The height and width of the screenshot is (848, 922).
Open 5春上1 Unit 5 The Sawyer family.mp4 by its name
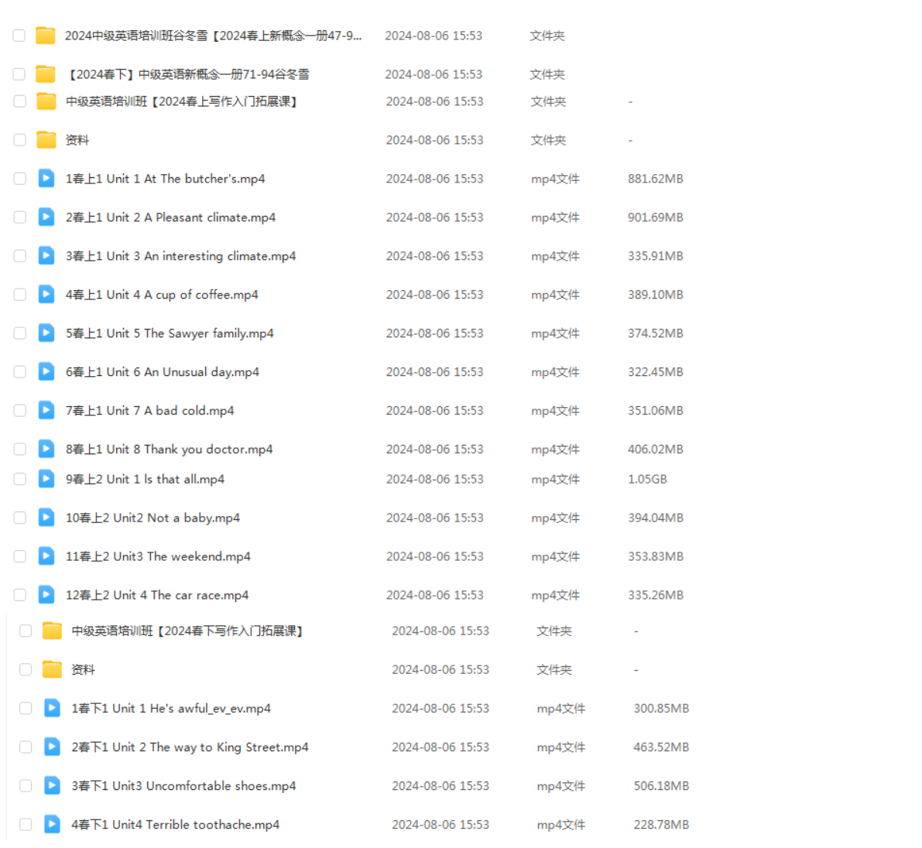click(x=170, y=333)
